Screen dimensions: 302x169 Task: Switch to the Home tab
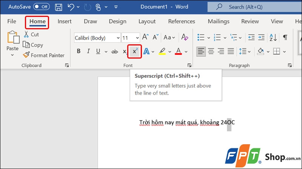tap(37, 21)
